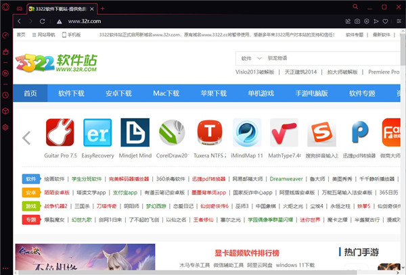
Task: Open the iMindMap 11 app icon
Action: coord(247,132)
